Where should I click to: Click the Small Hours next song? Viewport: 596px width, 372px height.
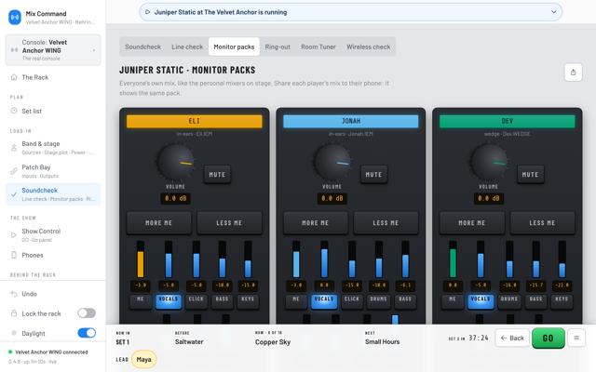382,341
